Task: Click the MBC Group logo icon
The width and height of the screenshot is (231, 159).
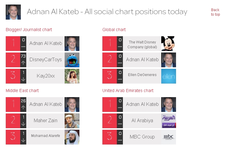Action: click(168, 137)
